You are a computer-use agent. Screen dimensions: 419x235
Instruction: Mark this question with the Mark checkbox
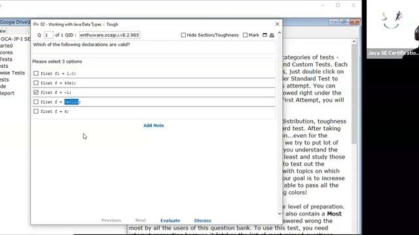coord(245,35)
